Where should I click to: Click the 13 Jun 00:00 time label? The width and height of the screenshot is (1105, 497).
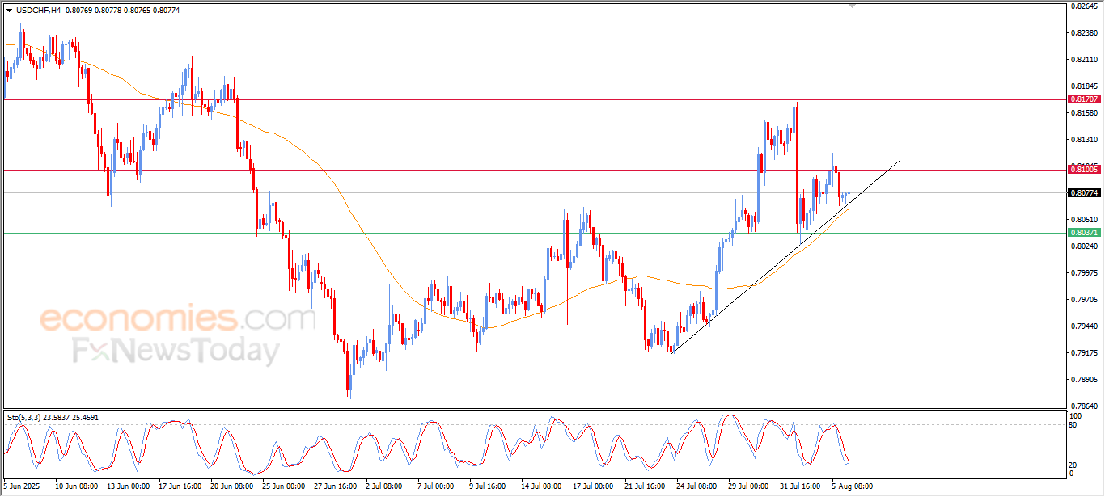pyautogui.click(x=128, y=487)
